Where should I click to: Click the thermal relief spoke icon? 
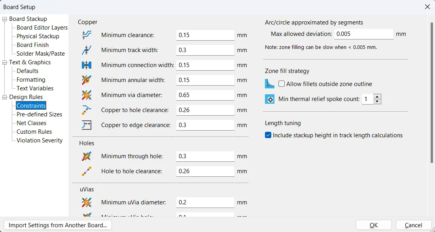click(270, 99)
